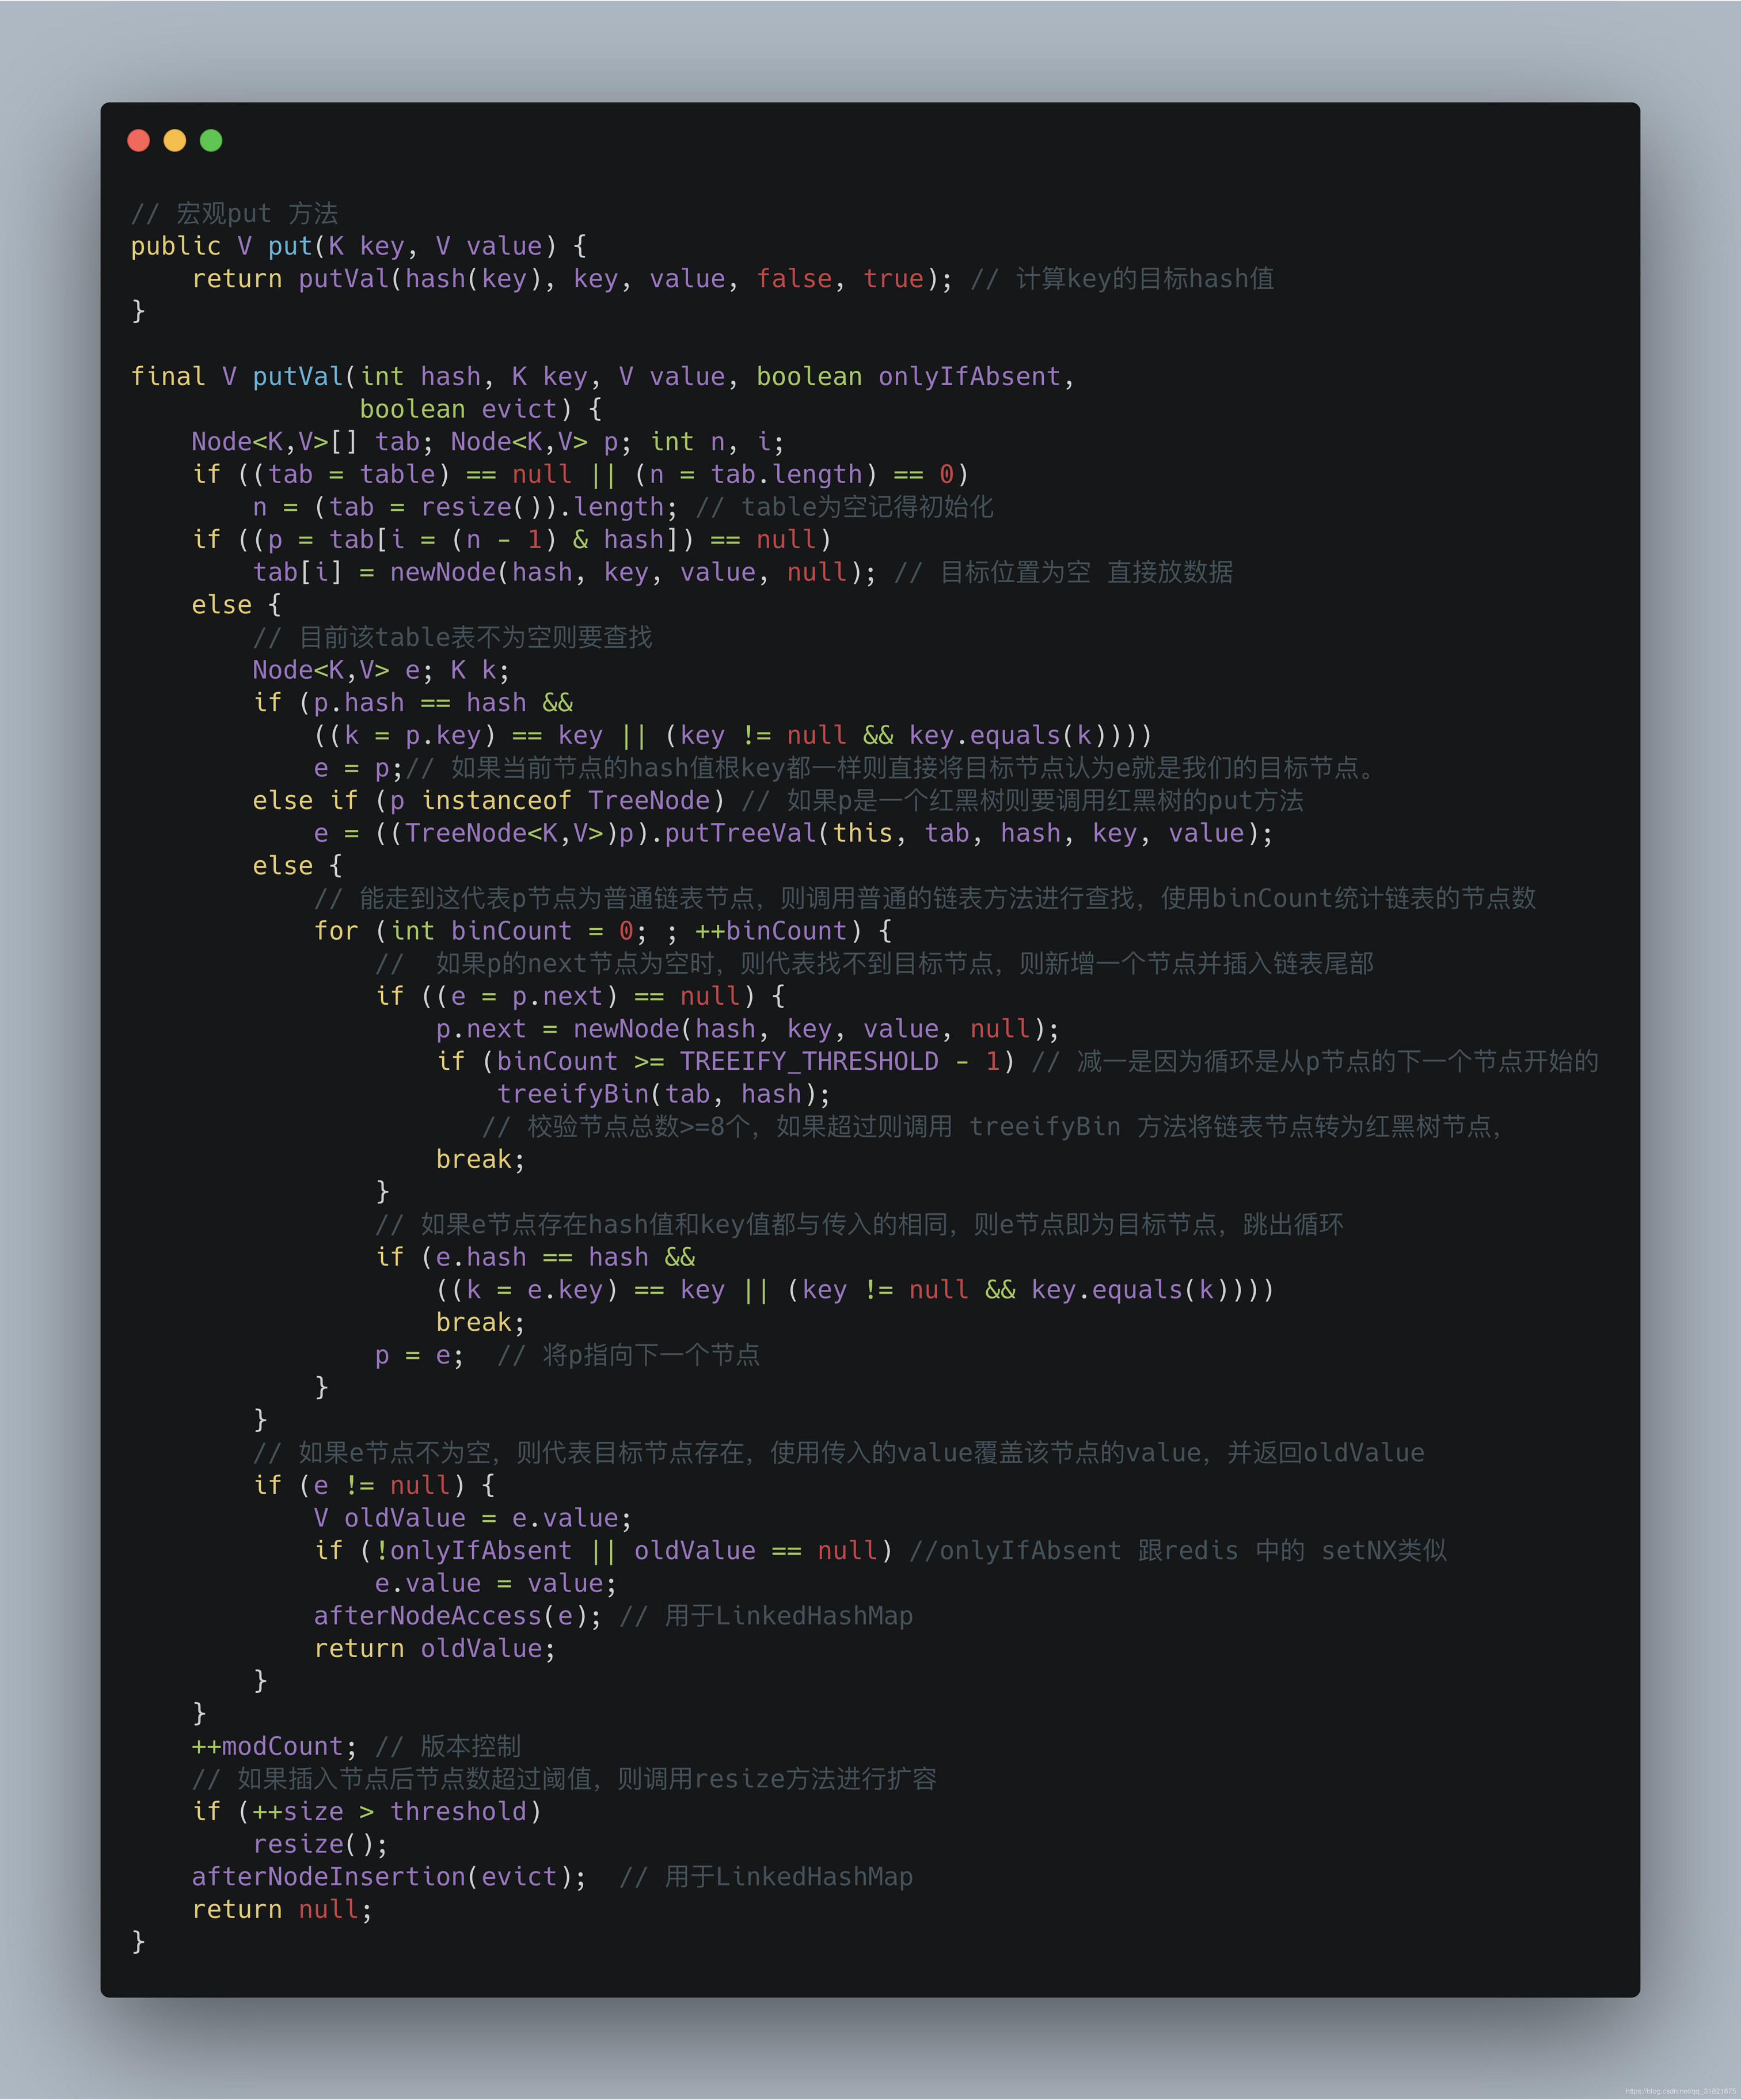Click the '++modCount' statement
The width and height of the screenshot is (1741, 2100).
[267, 1746]
